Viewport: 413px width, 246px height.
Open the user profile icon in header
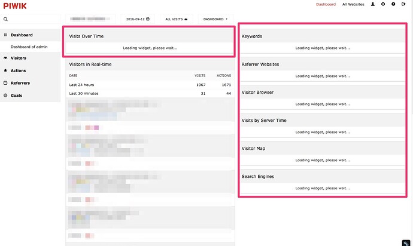click(x=373, y=4)
